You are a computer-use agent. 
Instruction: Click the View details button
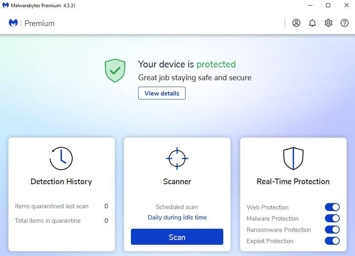click(162, 93)
